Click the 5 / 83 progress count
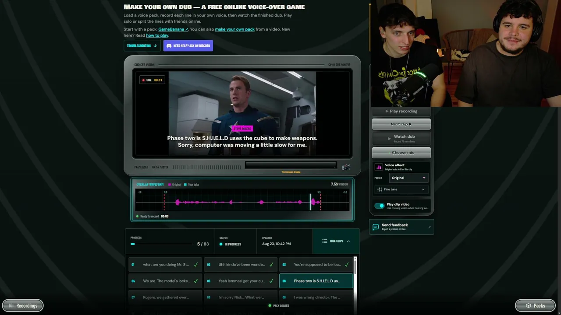This screenshot has width=561, height=315. 203,244
